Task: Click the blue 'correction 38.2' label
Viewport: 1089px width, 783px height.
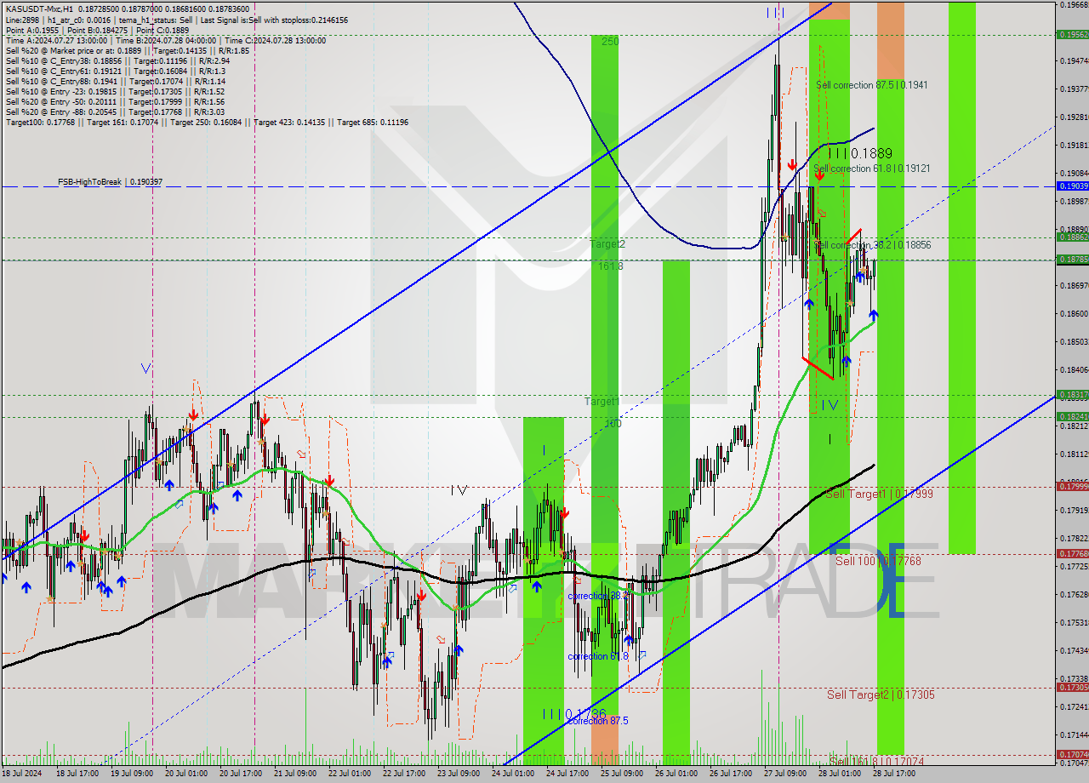Action: [x=598, y=597]
